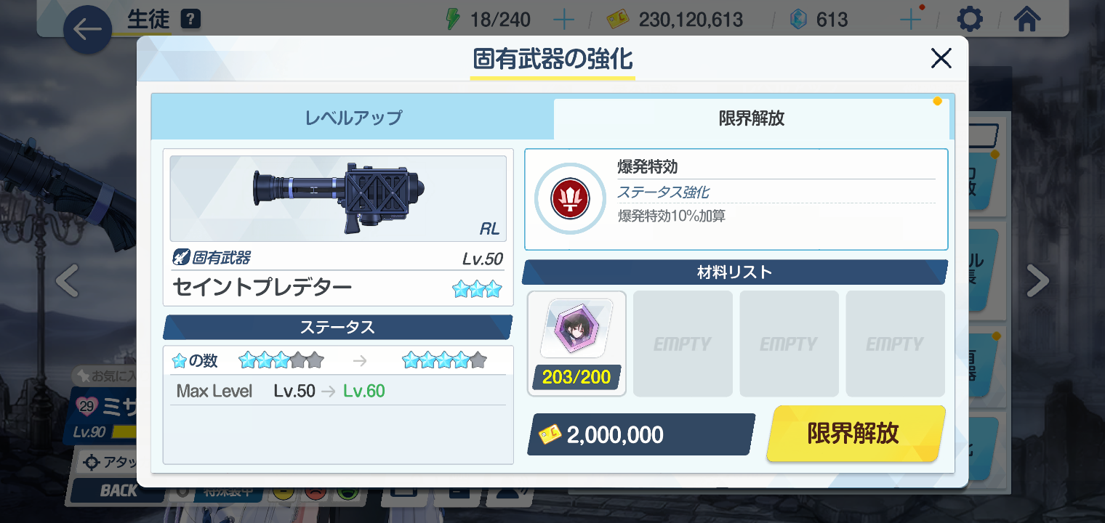The height and width of the screenshot is (523, 1105).
Task: Add energy with the plus beside 18/240
Action: pos(564,19)
